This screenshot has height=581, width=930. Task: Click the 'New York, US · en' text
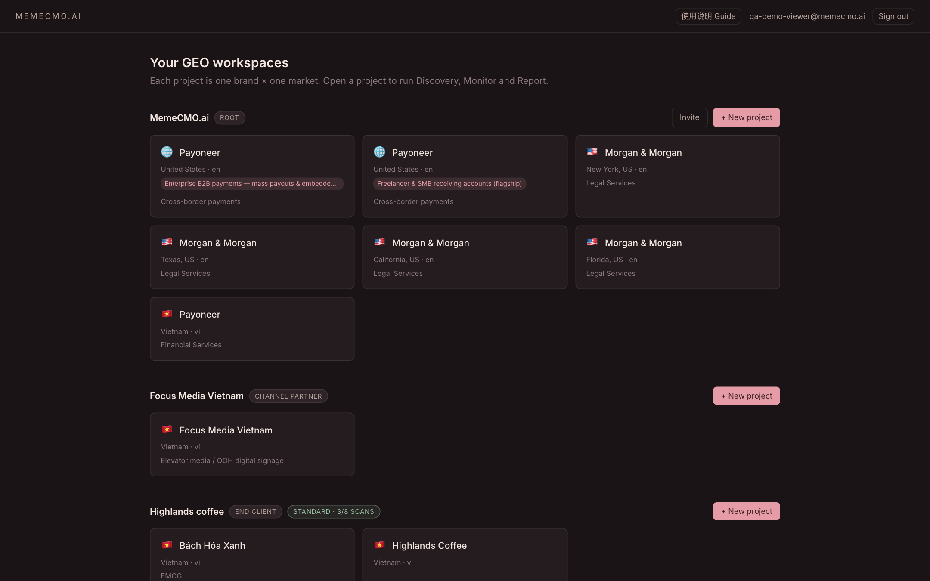616,170
